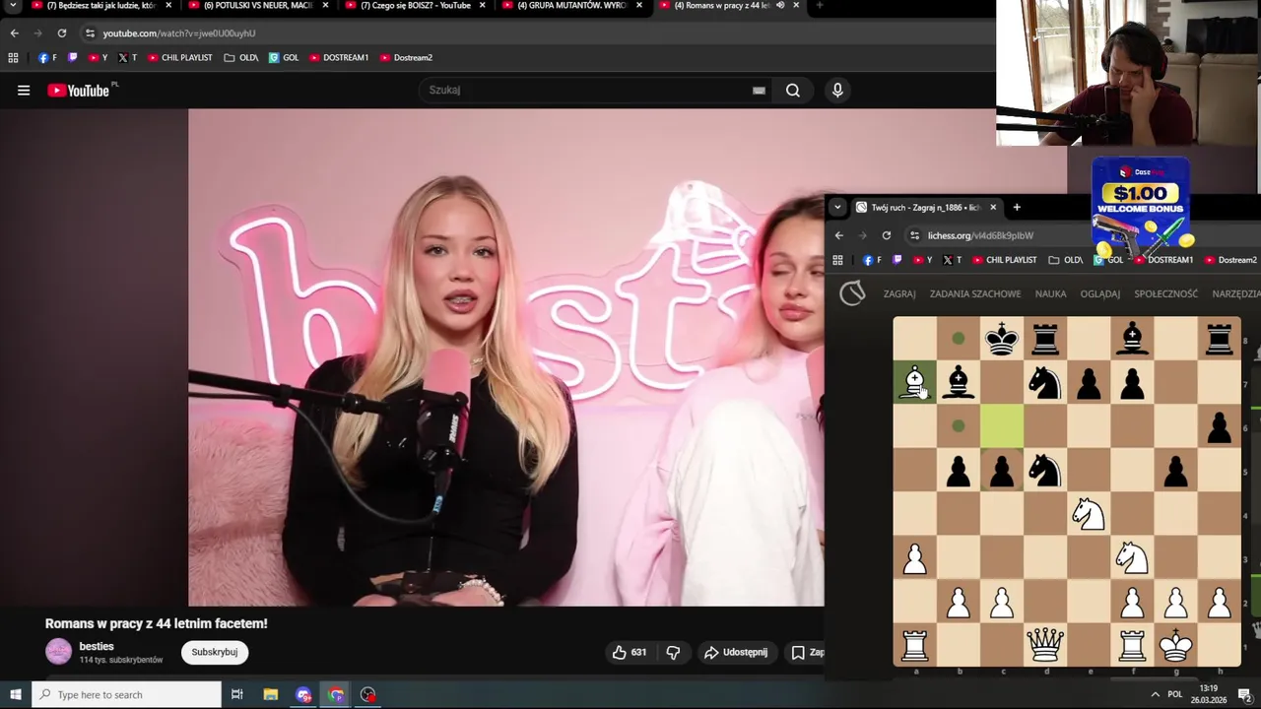Mute the 'Romans w pracy' tab audio

click(x=780, y=6)
